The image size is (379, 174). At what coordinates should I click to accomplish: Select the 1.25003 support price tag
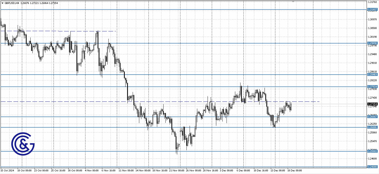click(372, 151)
